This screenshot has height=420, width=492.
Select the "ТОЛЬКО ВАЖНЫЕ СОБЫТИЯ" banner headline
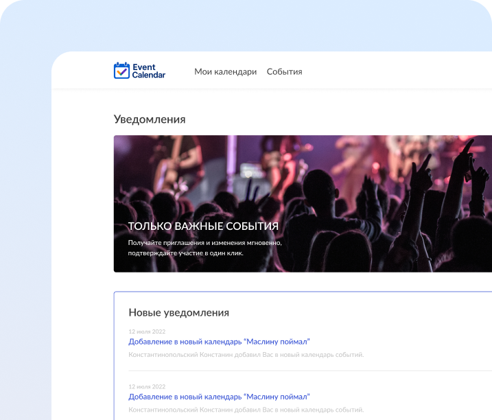[x=203, y=226]
